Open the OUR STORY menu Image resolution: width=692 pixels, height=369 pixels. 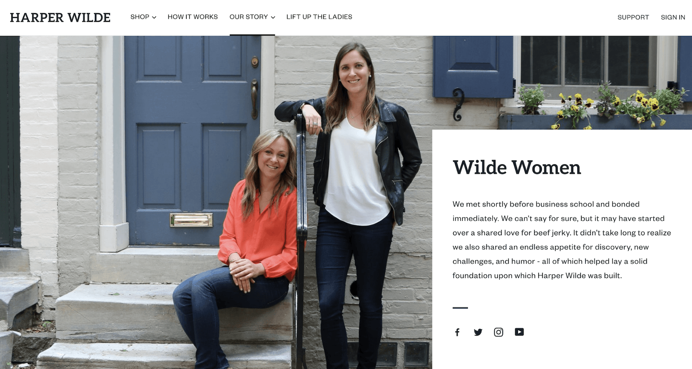click(x=252, y=17)
